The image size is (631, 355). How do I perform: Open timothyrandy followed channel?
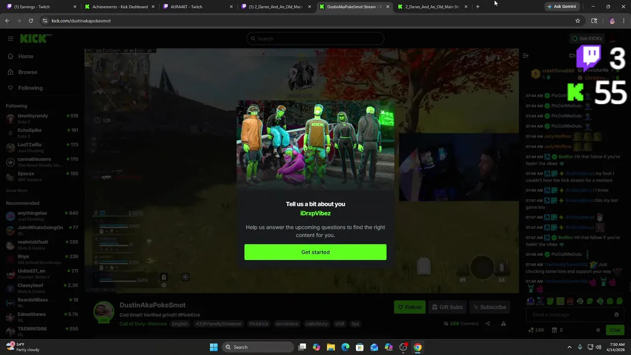coord(42,119)
